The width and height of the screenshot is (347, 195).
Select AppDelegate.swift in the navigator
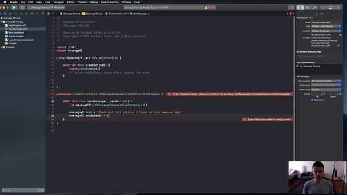pos(17,25)
